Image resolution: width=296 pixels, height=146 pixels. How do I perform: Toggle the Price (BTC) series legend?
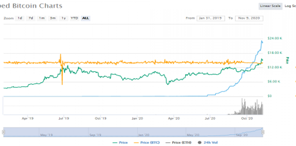147,143
